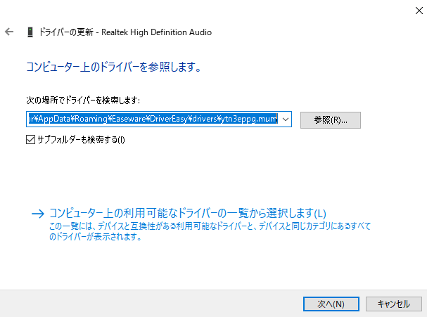Open folder browser with 参照(R)... button

(330, 119)
